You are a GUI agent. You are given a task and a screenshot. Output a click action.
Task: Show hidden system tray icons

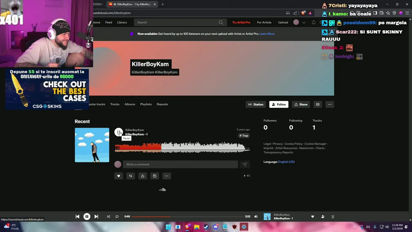(x=354, y=227)
